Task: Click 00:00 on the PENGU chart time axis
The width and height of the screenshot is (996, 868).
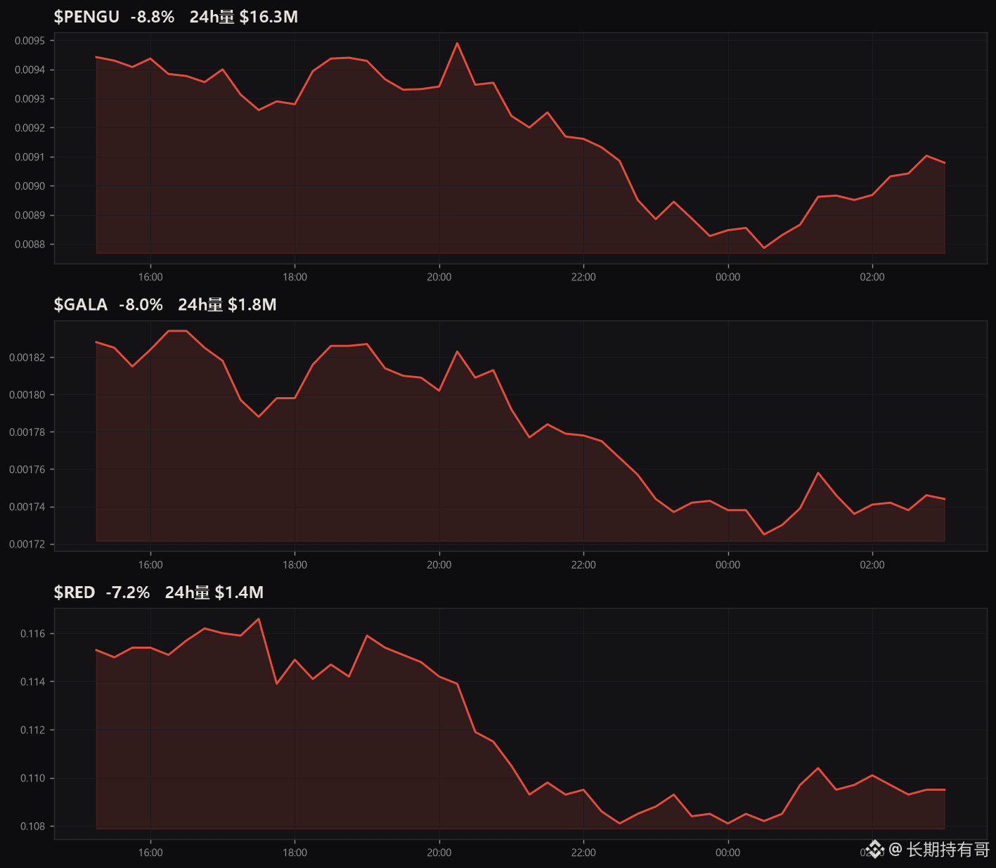Action: pos(728,277)
